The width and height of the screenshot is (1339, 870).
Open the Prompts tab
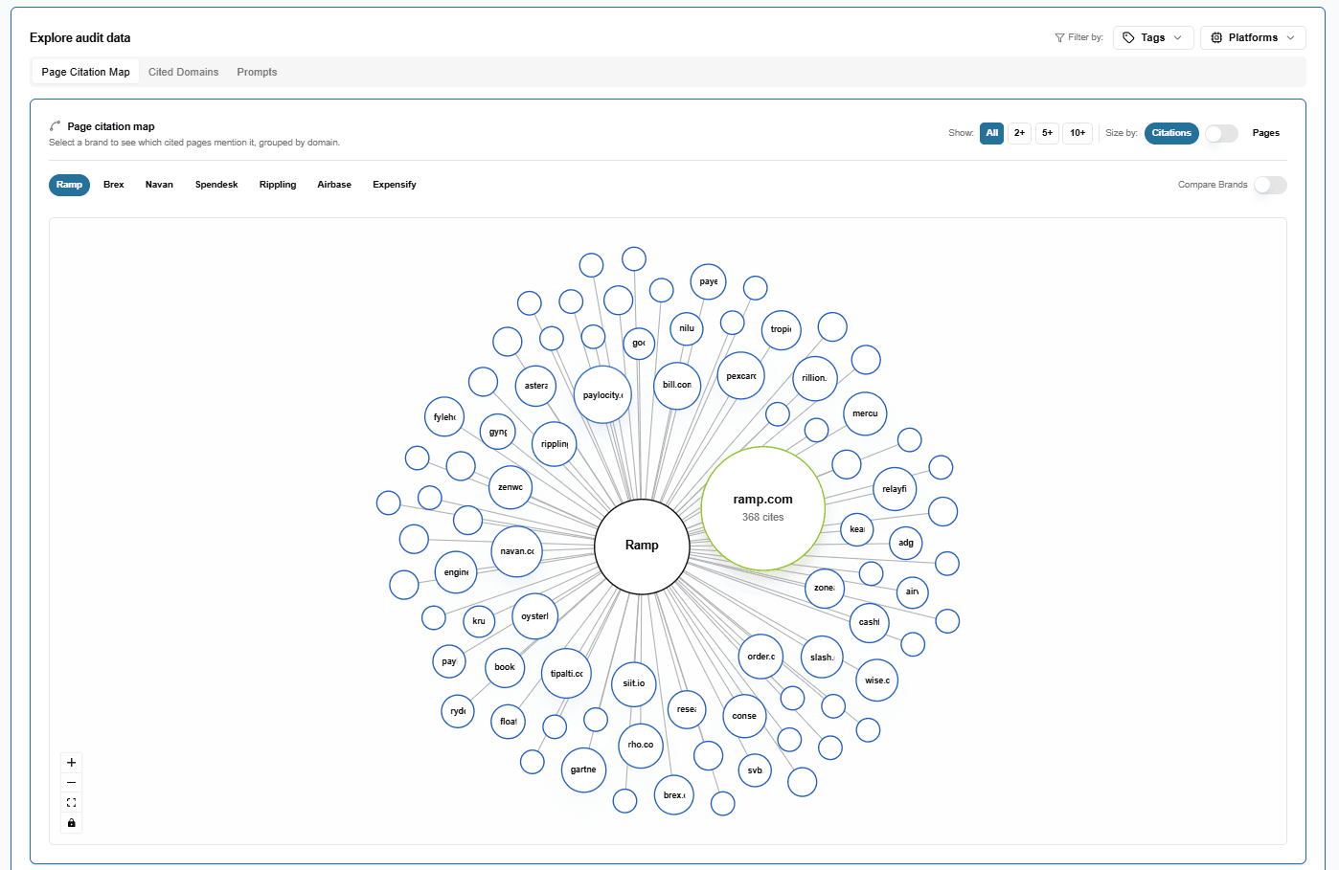tap(257, 72)
